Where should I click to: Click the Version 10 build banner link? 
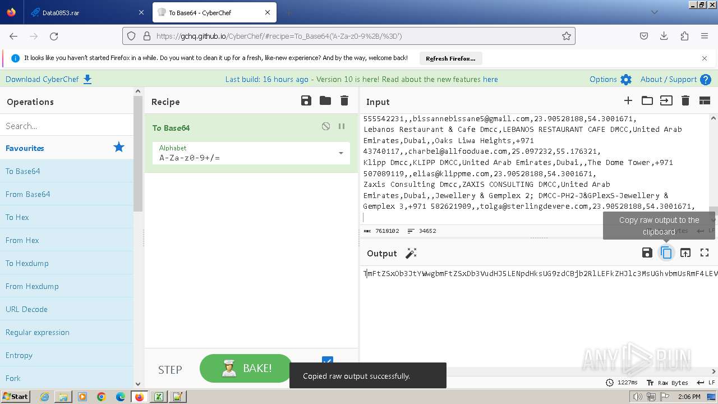(361, 79)
